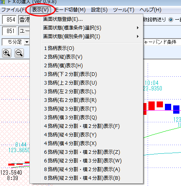This screenshot has width=181, height=186.
Task: Open the ツール(T) menu
Action: [x=124, y=10]
